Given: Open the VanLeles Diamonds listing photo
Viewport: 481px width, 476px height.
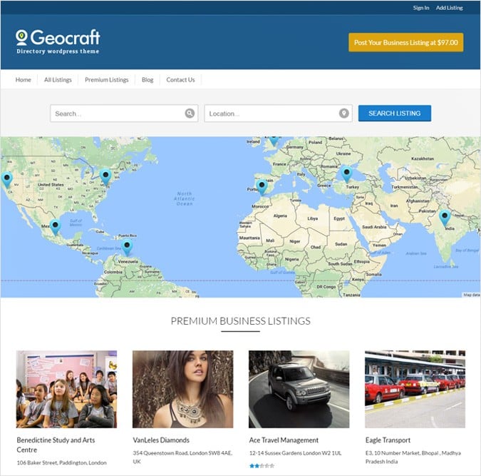Looking at the screenshot, I should click(x=183, y=389).
